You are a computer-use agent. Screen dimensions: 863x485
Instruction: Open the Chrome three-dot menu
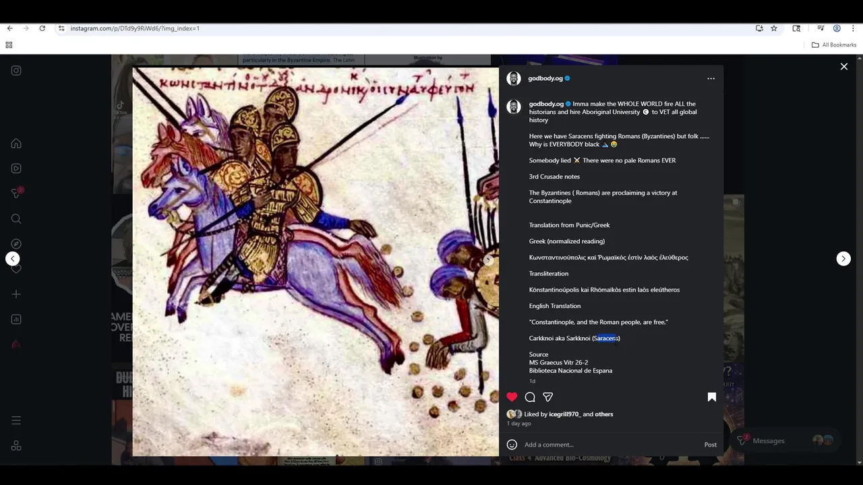(x=853, y=28)
